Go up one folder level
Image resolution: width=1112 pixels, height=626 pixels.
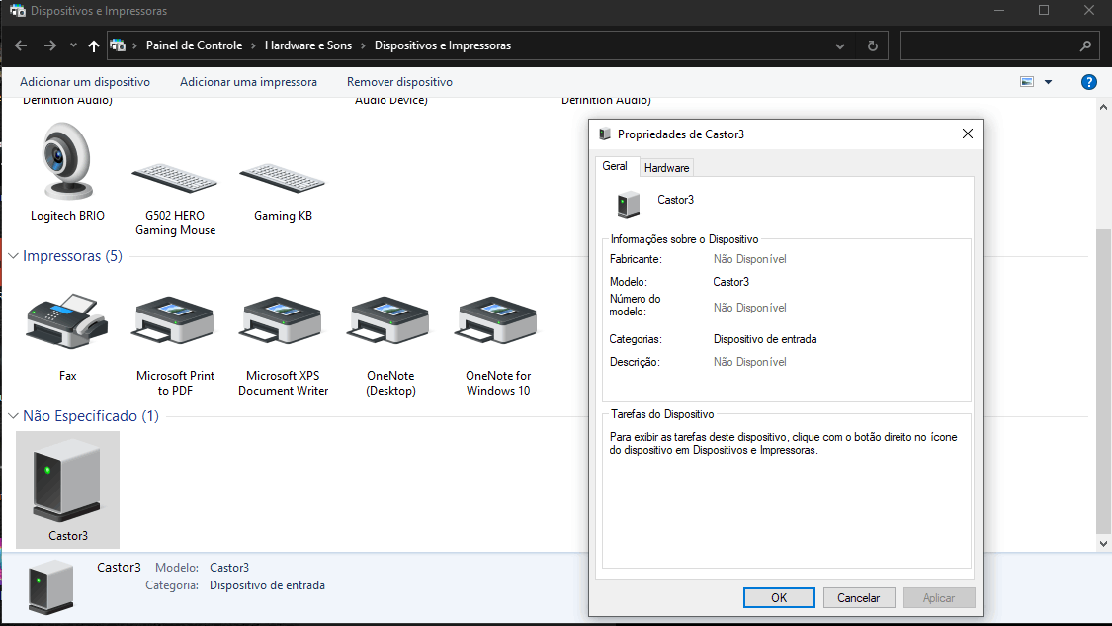click(94, 45)
